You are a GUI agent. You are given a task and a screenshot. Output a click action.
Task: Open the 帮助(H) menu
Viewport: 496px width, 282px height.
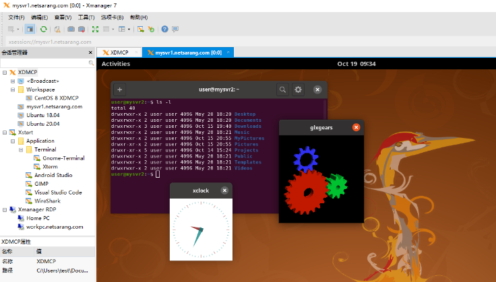pos(139,17)
